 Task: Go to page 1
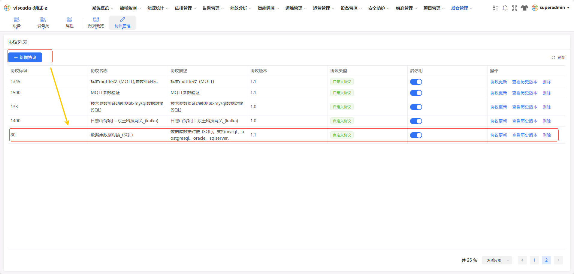[x=534, y=260]
